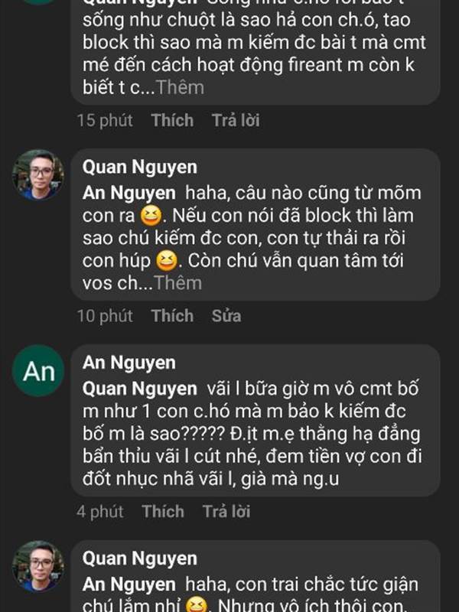Image resolution: width=459 pixels, height=612 pixels.
Task: Expand "Thêm" in the "haha, câu nào" comment
Action: pos(178,283)
